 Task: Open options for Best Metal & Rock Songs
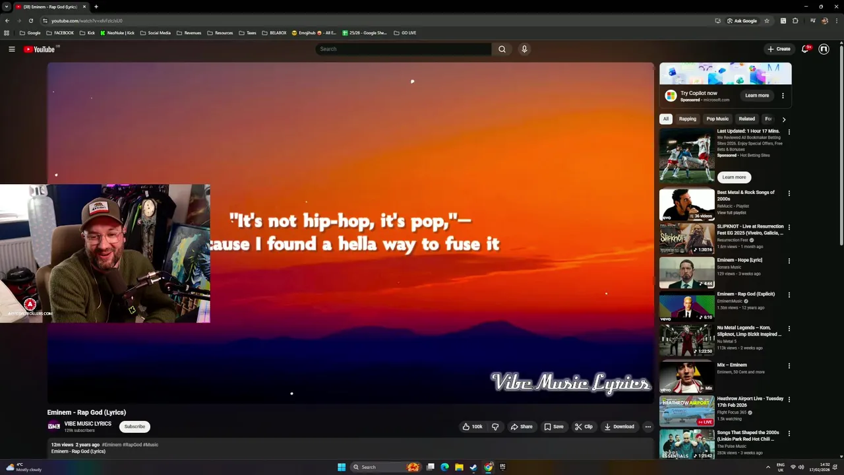(x=789, y=193)
